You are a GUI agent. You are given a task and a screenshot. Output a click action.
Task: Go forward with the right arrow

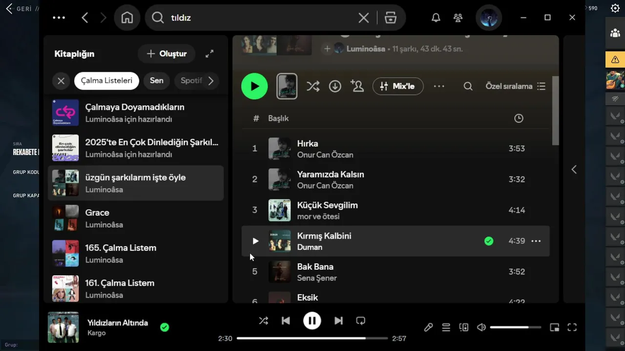(x=103, y=18)
